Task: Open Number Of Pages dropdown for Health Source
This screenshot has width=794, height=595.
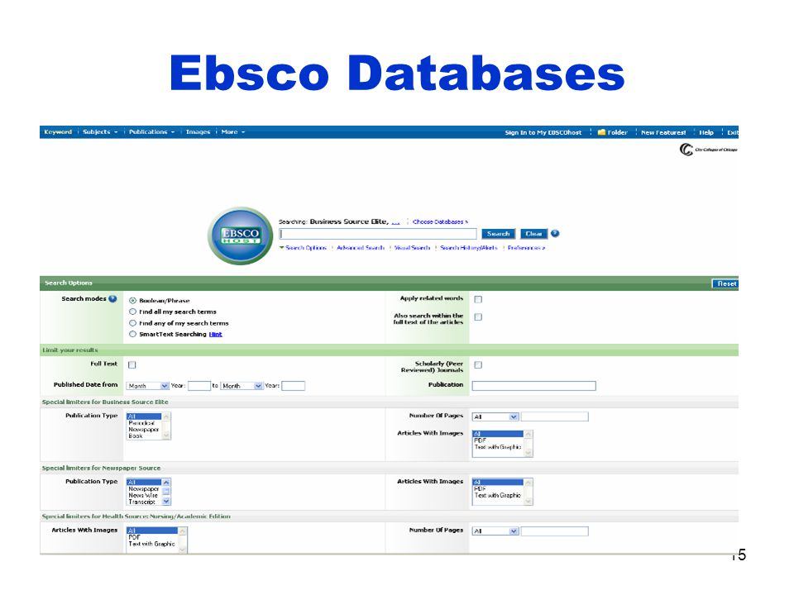Action: click(x=495, y=531)
